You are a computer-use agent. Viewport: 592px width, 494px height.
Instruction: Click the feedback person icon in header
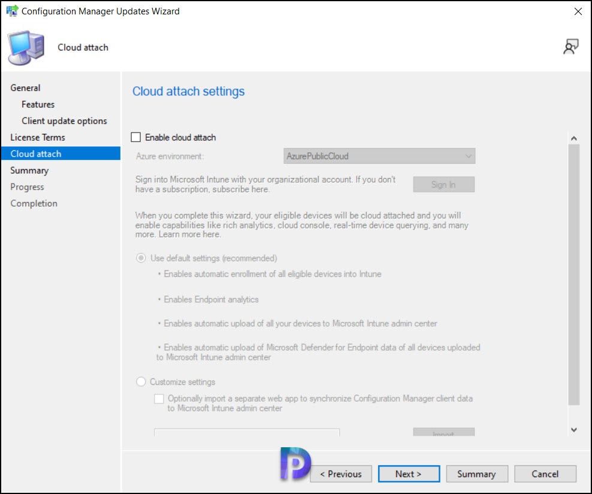click(x=570, y=47)
